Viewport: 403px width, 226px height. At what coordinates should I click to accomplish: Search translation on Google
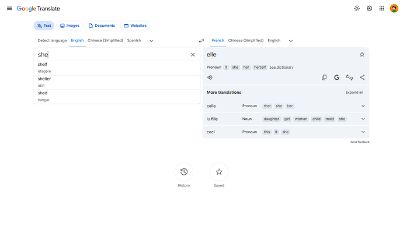[336, 77]
